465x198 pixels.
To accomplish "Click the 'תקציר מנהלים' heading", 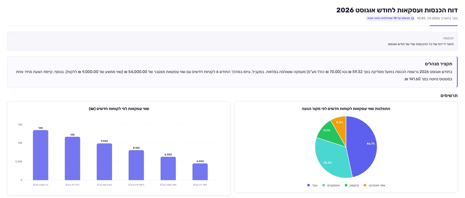I will click(439, 64).
